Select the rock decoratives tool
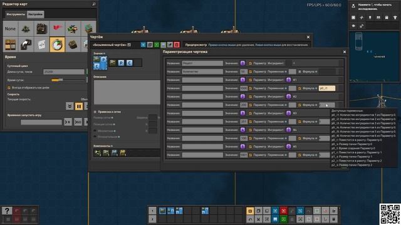 [73, 44]
